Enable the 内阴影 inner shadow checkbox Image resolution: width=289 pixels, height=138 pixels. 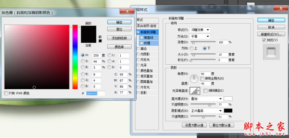pos(138,54)
